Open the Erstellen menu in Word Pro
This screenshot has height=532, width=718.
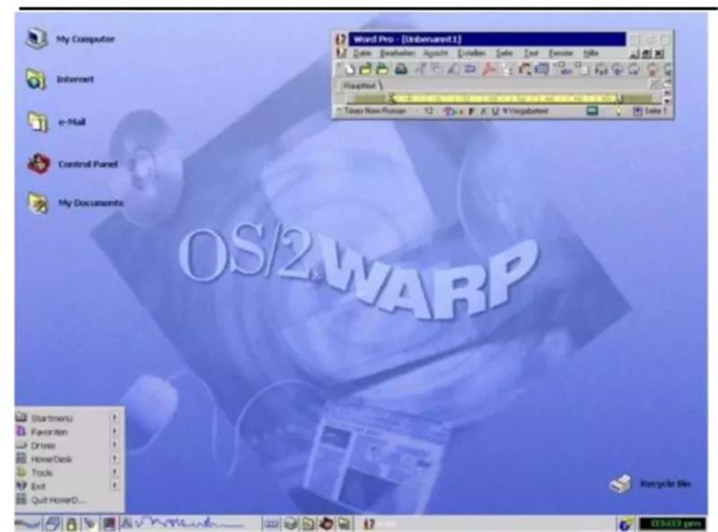pos(471,54)
